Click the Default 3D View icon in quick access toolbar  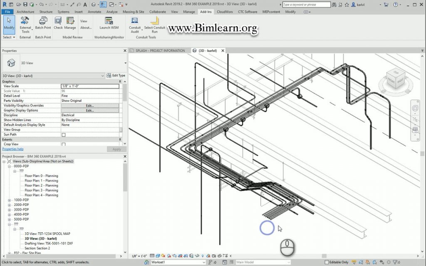[94, 5]
